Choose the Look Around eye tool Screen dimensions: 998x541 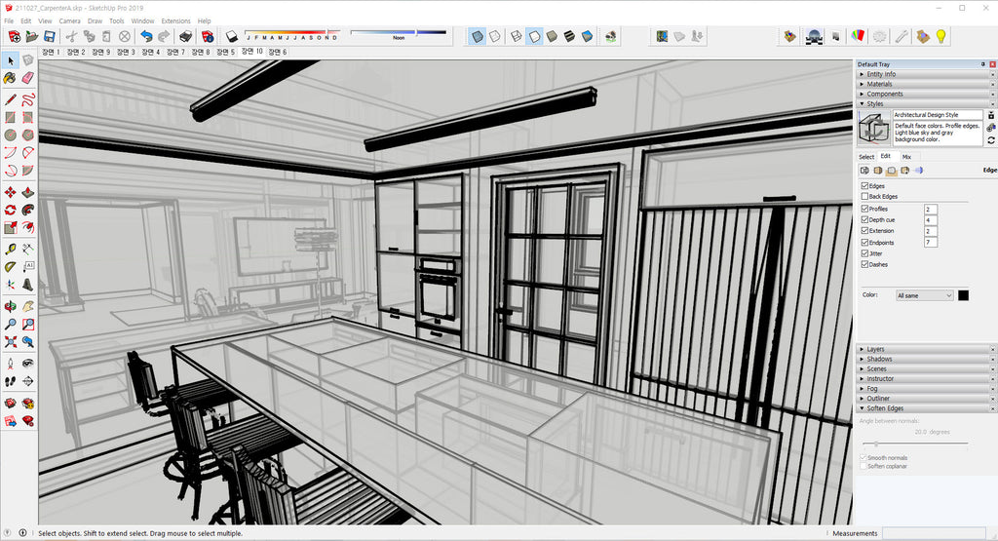27,364
